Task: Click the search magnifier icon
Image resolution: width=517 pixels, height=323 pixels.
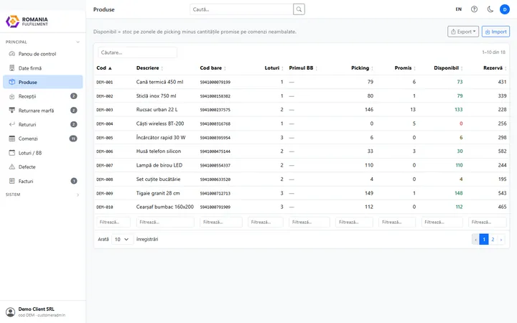Action: (x=299, y=9)
